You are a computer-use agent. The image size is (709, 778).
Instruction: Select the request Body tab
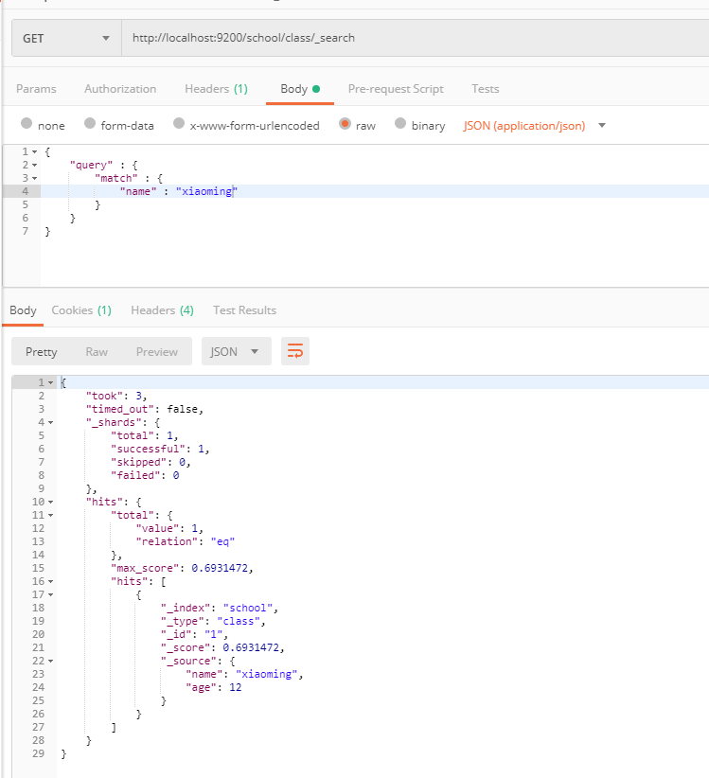[x=300, y=89]
